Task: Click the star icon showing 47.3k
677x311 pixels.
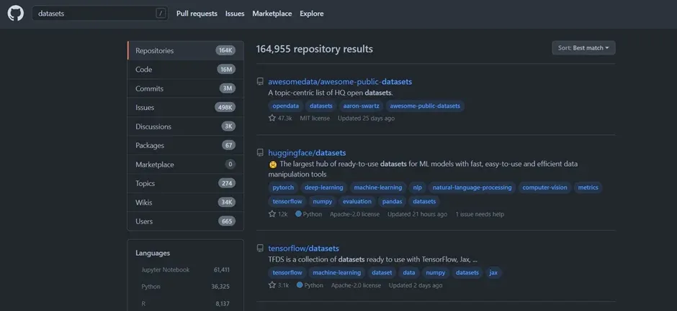Action: [x=272, y=118]
